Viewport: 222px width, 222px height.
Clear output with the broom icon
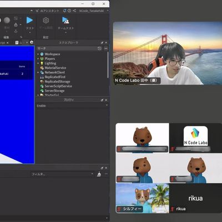99,174
